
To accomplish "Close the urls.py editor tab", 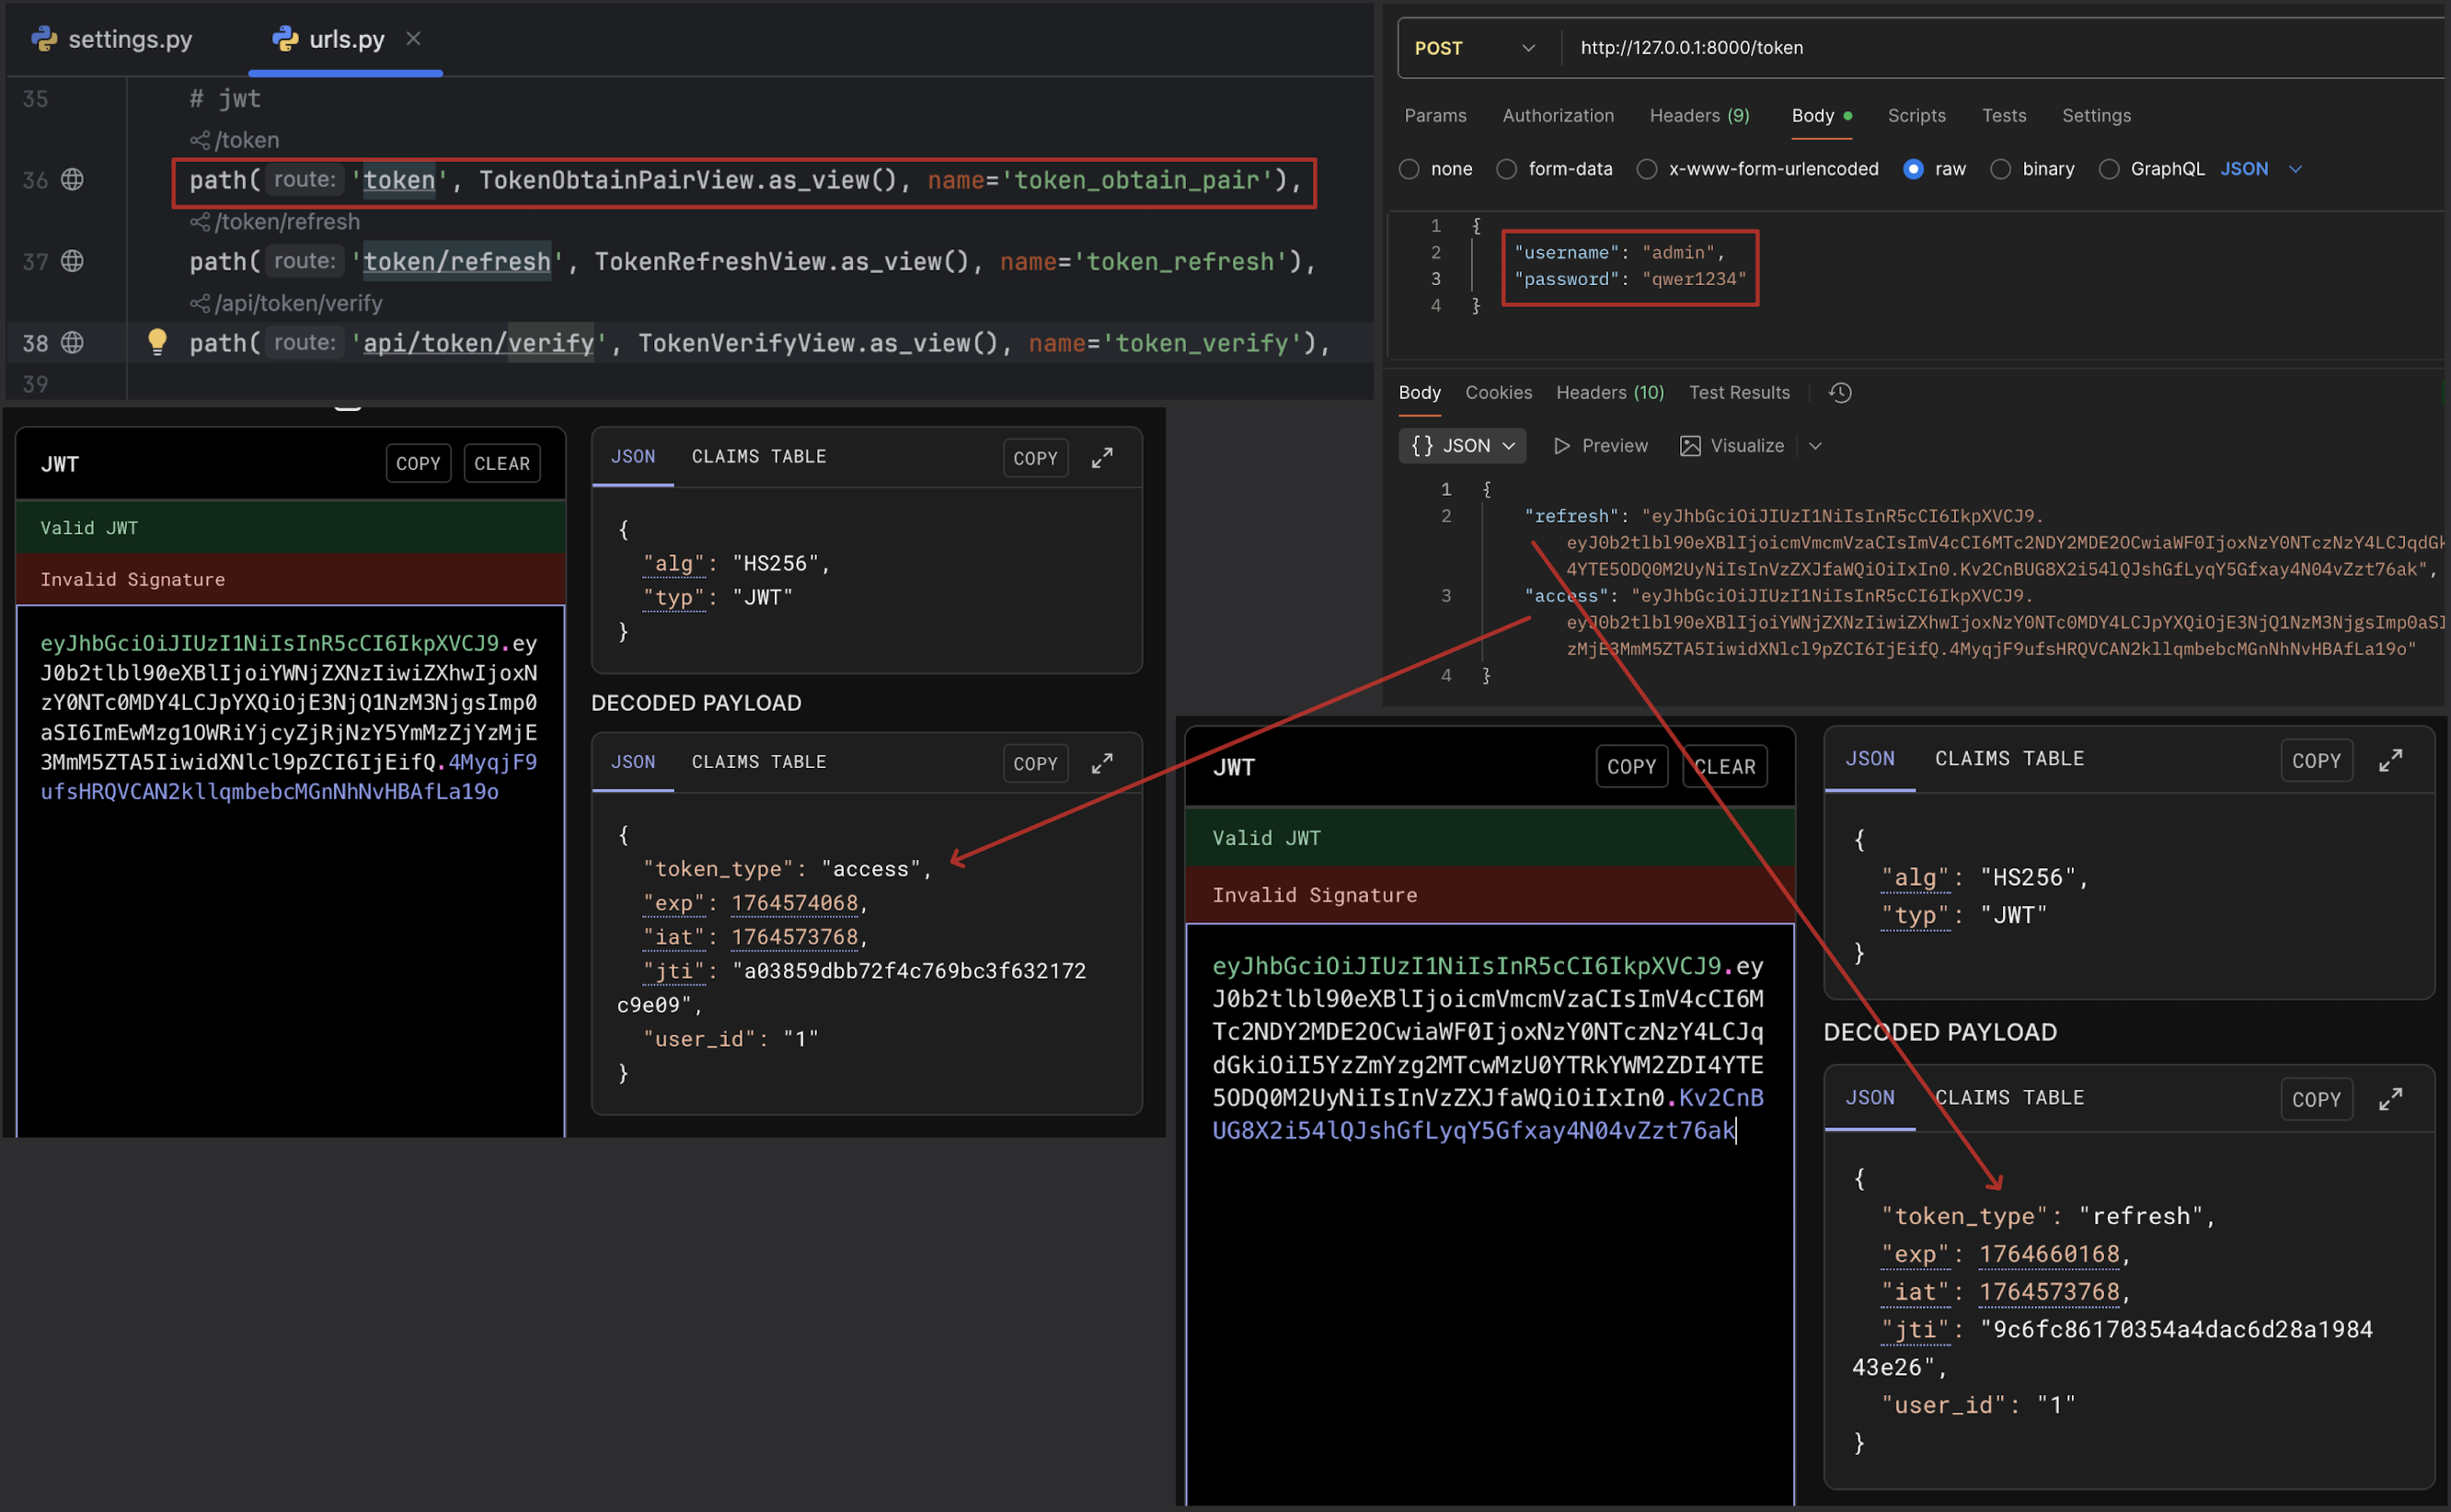I will coord(413,39).
